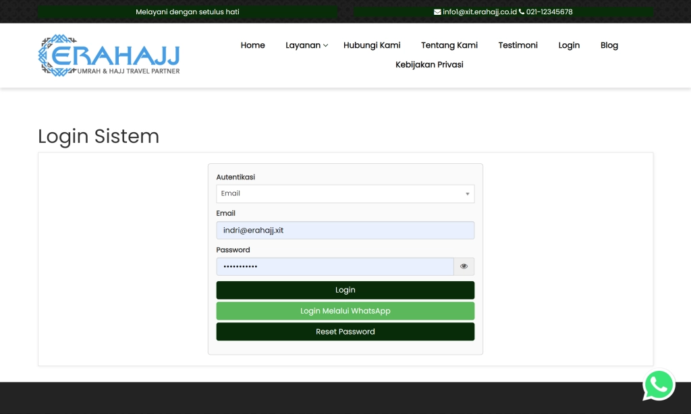Click the ERAHAJJ logo

[108, 55]
